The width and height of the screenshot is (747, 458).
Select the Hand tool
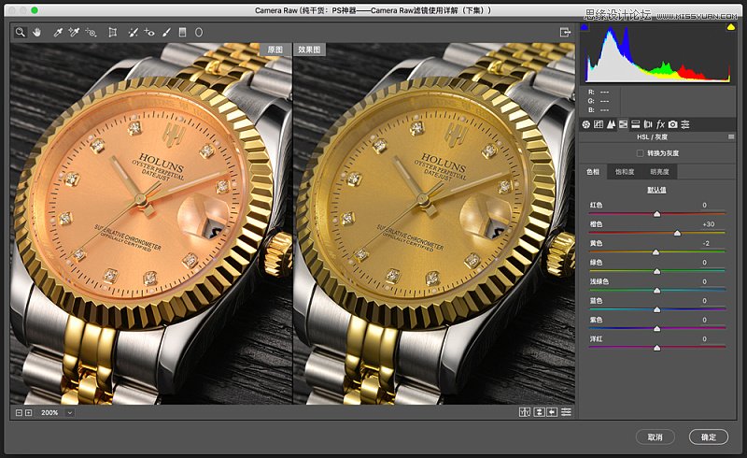pyautogui.click(x=37, y=32)
